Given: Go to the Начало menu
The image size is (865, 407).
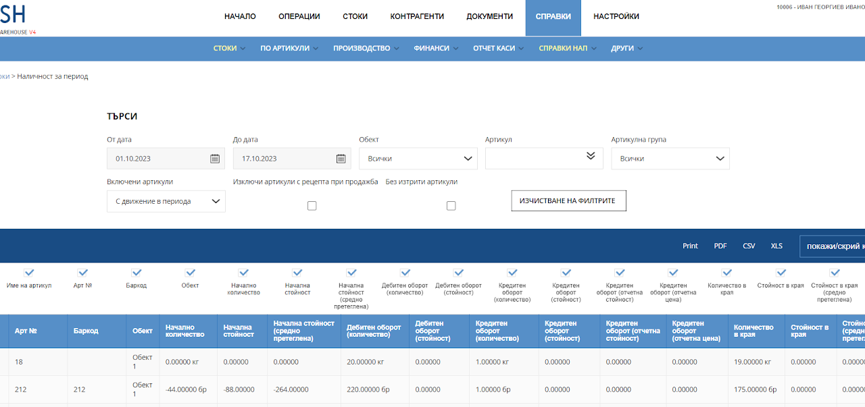Looking at the screenshot, I should tap(240, 16).
